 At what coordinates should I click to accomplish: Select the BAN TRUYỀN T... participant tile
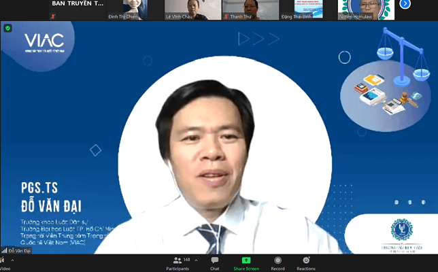(x=78, y=10)
